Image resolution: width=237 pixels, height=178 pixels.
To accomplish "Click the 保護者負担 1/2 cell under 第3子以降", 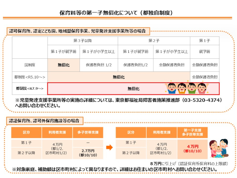I will (99, 65).
